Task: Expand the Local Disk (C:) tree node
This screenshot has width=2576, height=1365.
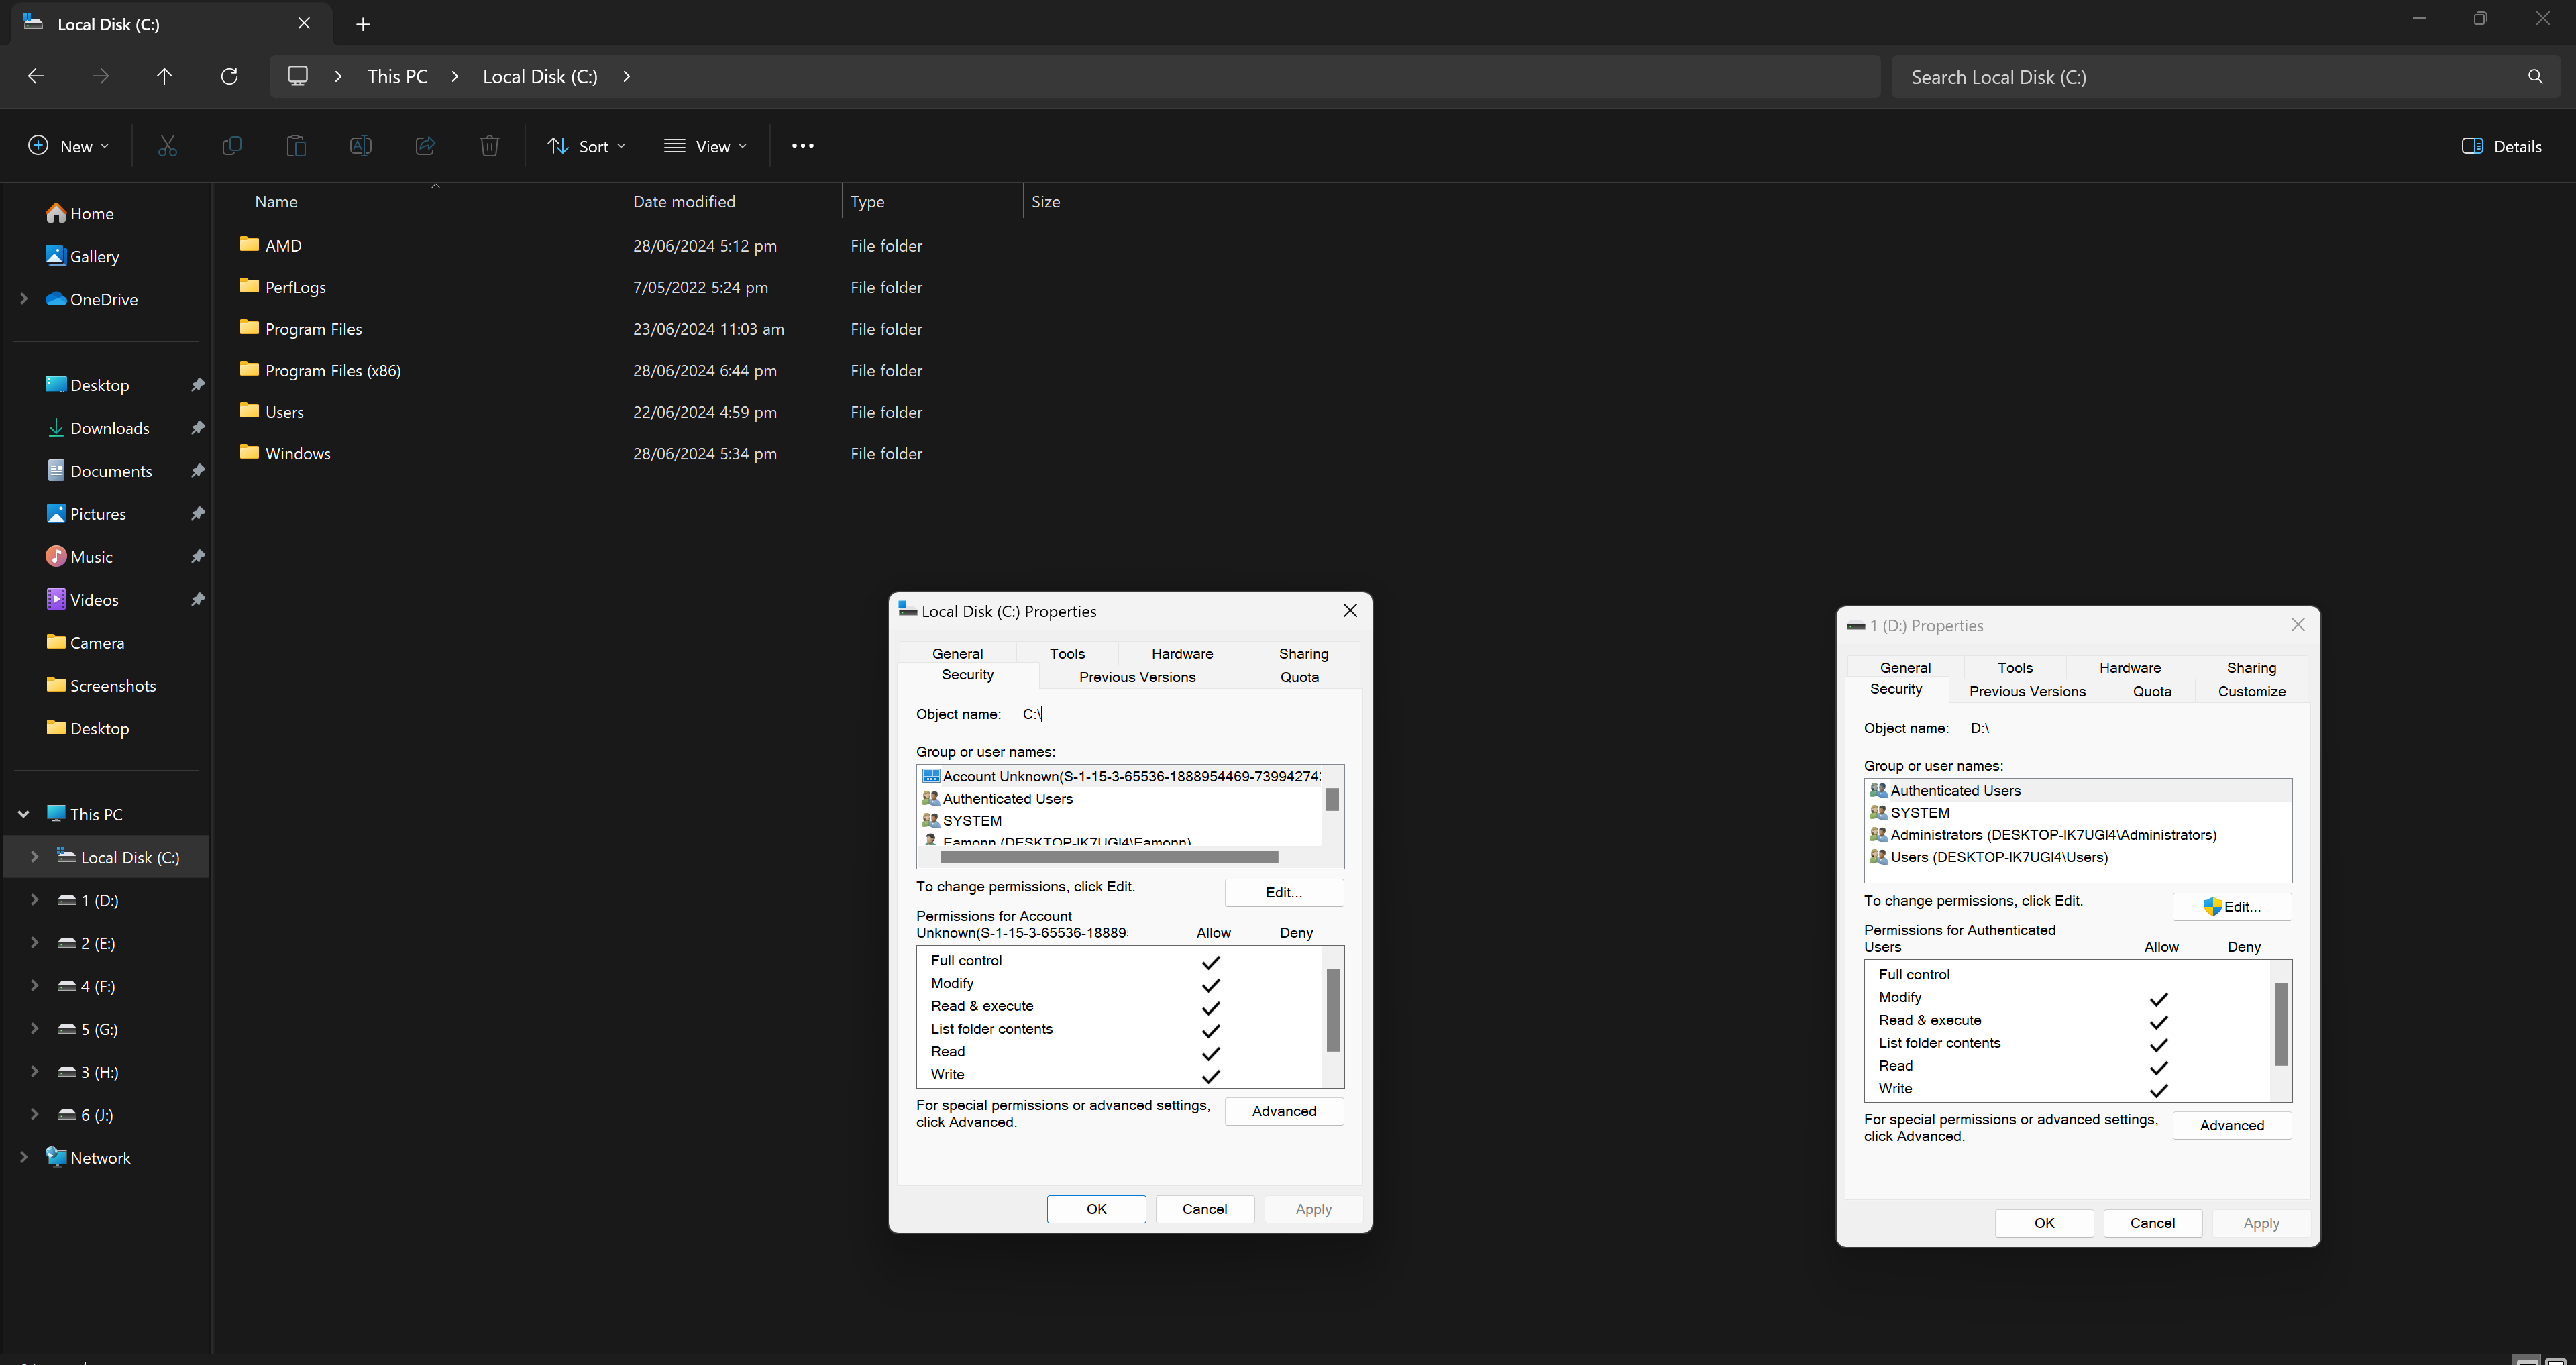Action: (x=35, y=857)
